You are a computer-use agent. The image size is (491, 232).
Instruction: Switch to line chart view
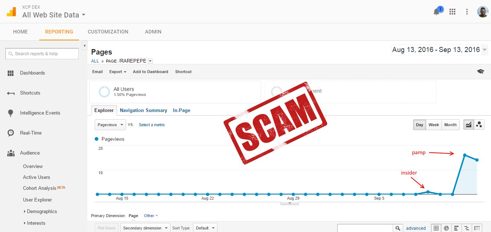coord(468,125)
